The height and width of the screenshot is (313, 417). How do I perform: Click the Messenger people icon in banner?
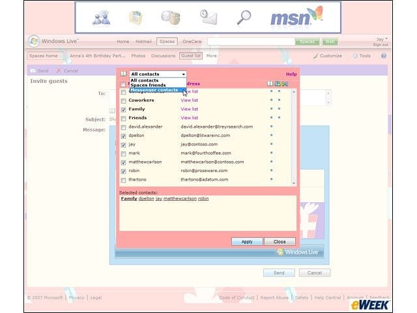pyautogui.click(x=102, y=18)
